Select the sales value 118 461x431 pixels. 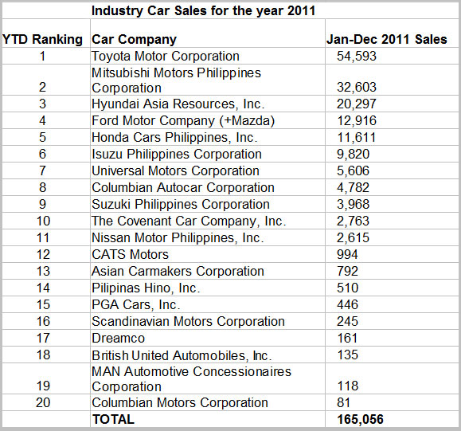click(347, 386)
